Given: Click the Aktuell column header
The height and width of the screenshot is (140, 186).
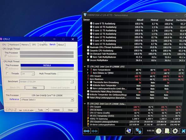Looking at the screenshot, I should (140, 20).
